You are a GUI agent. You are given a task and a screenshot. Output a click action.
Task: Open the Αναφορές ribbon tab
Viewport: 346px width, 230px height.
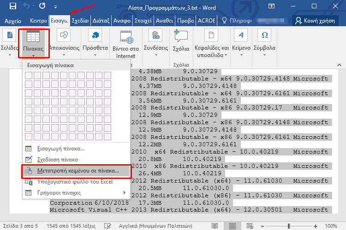click(122, 21)
